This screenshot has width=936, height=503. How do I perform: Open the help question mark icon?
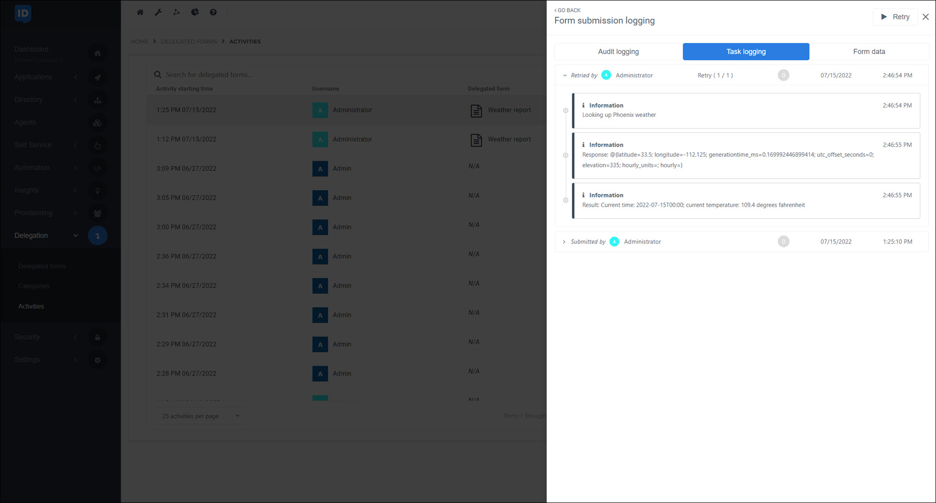213,12
